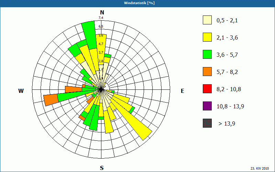Click the tall green north-northwest bar top
The width and height of the screenshot is (275, 172).
[x=89, y=35]
